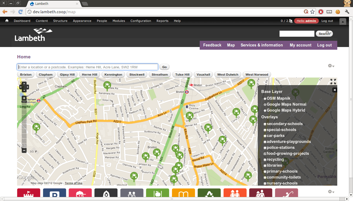This screenshot has width=353, height=201.
Task: Open the Configuration admin menu
Action: click(141, 21)
